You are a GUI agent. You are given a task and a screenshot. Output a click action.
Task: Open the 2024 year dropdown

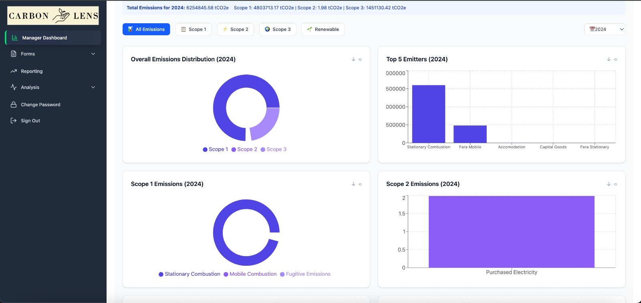pyautogui.click(x=605, y=29)
